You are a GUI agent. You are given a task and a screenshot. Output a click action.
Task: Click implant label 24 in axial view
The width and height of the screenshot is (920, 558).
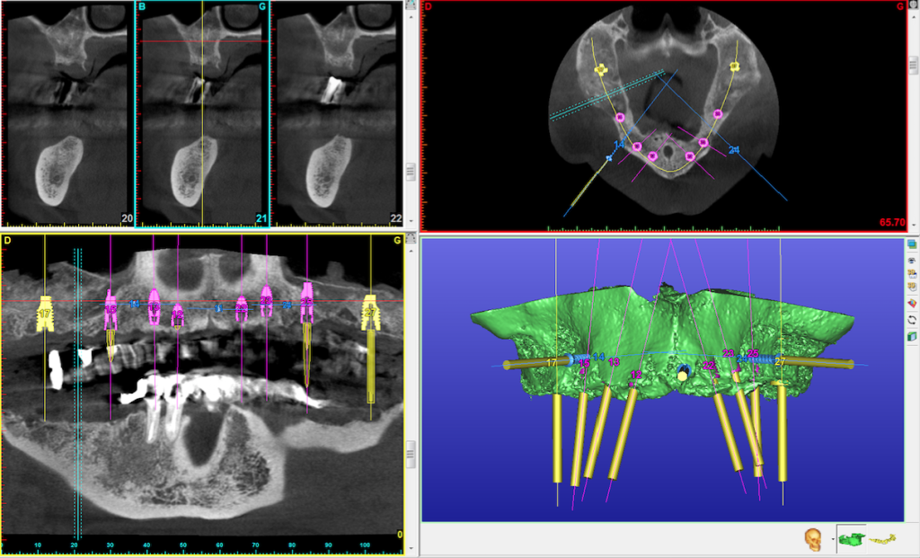734,150
